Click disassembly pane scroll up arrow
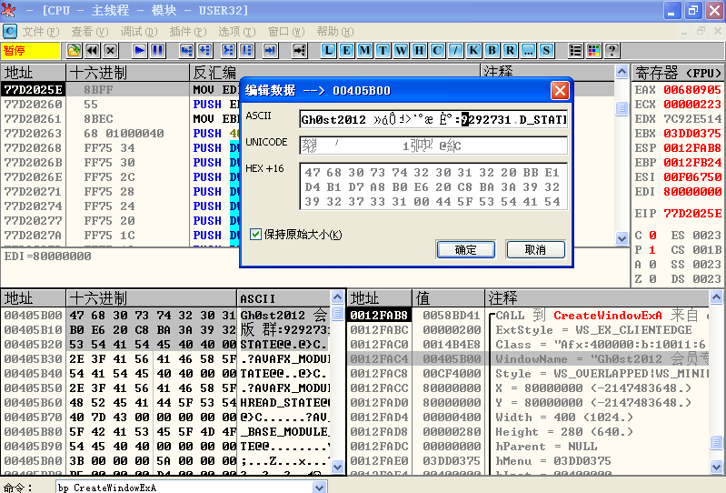726x493 pixels. pos(622,72)
